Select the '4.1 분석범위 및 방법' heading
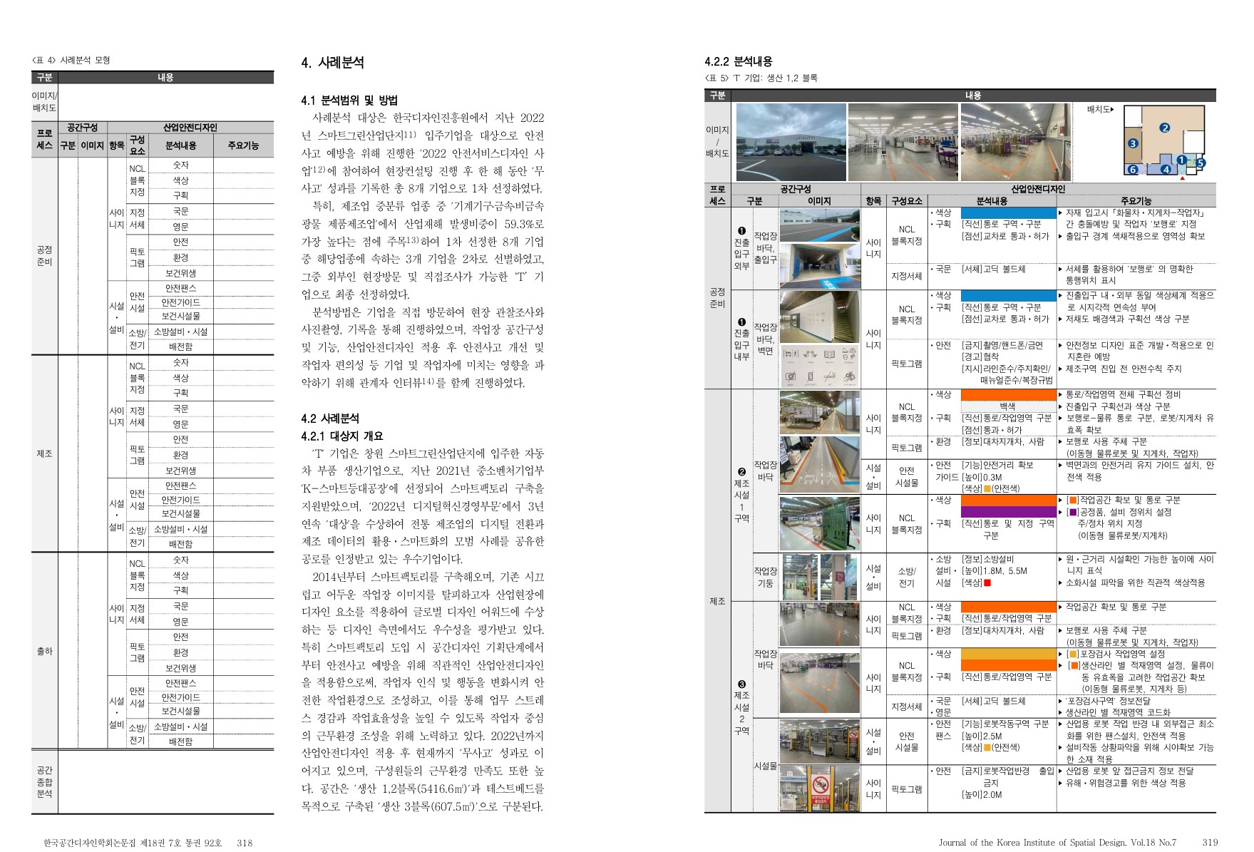Viewport: 1254px width, 852px height. point(349,101)
